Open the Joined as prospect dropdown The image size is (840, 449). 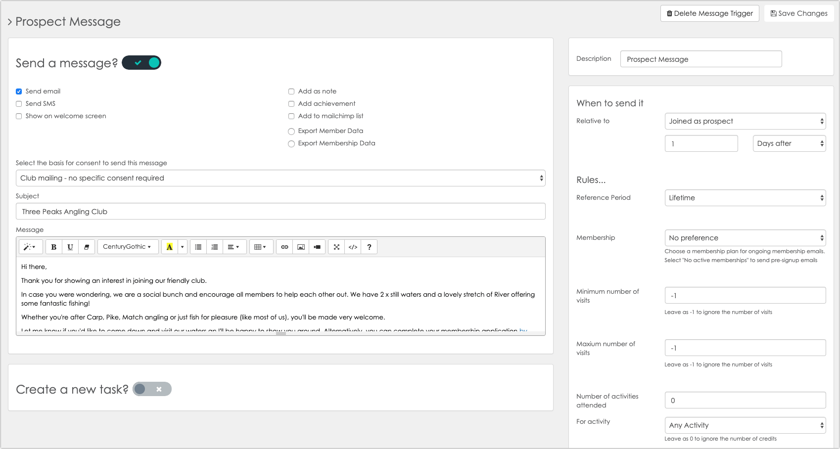tap(745, 121)
